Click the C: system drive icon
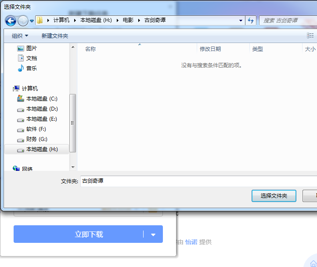The image size is (317, 267). tap(21, 98)
